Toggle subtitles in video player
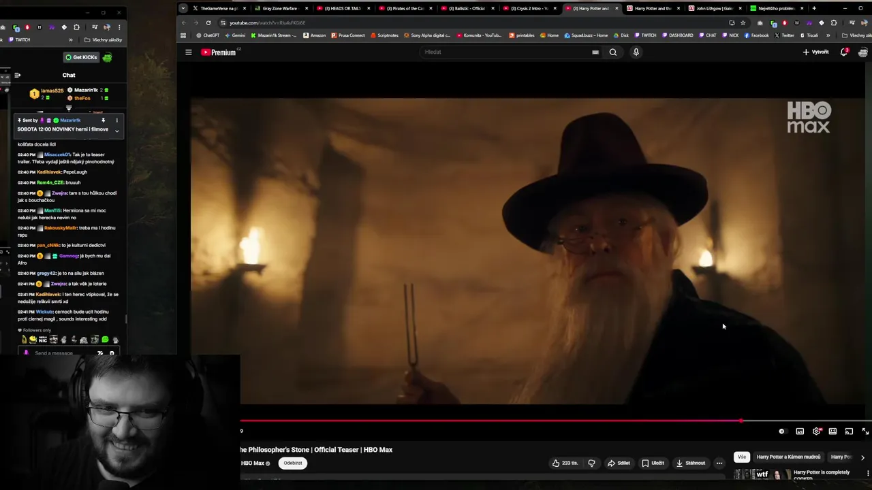The height and width of the screenshot is (490, 872). [800, 431]
